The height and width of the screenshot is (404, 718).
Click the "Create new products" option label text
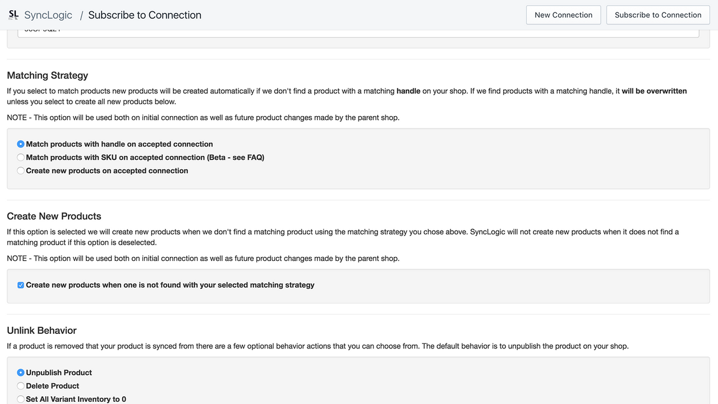pyautogui.click(x=107, y=171)
